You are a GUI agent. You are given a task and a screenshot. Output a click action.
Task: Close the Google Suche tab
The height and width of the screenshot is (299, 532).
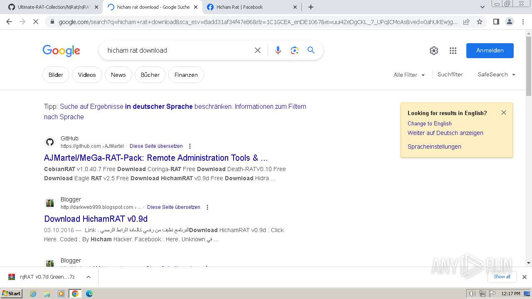(196, 7)
